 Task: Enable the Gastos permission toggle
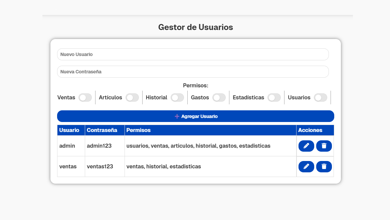click(219, 97)
